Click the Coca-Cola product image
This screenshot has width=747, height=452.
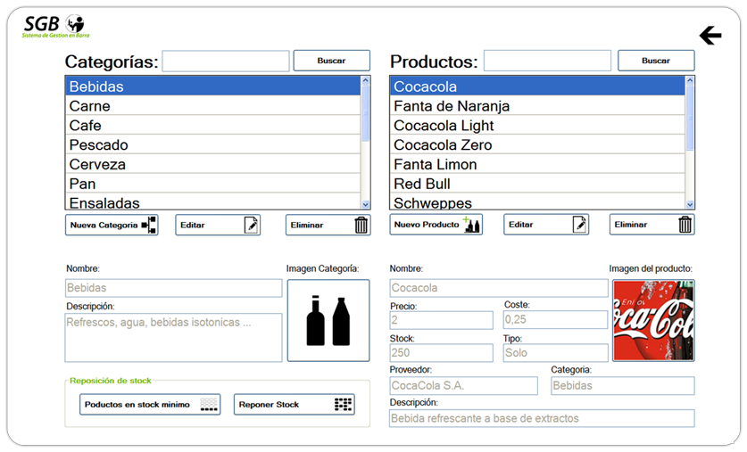click(x=653, y=320)
